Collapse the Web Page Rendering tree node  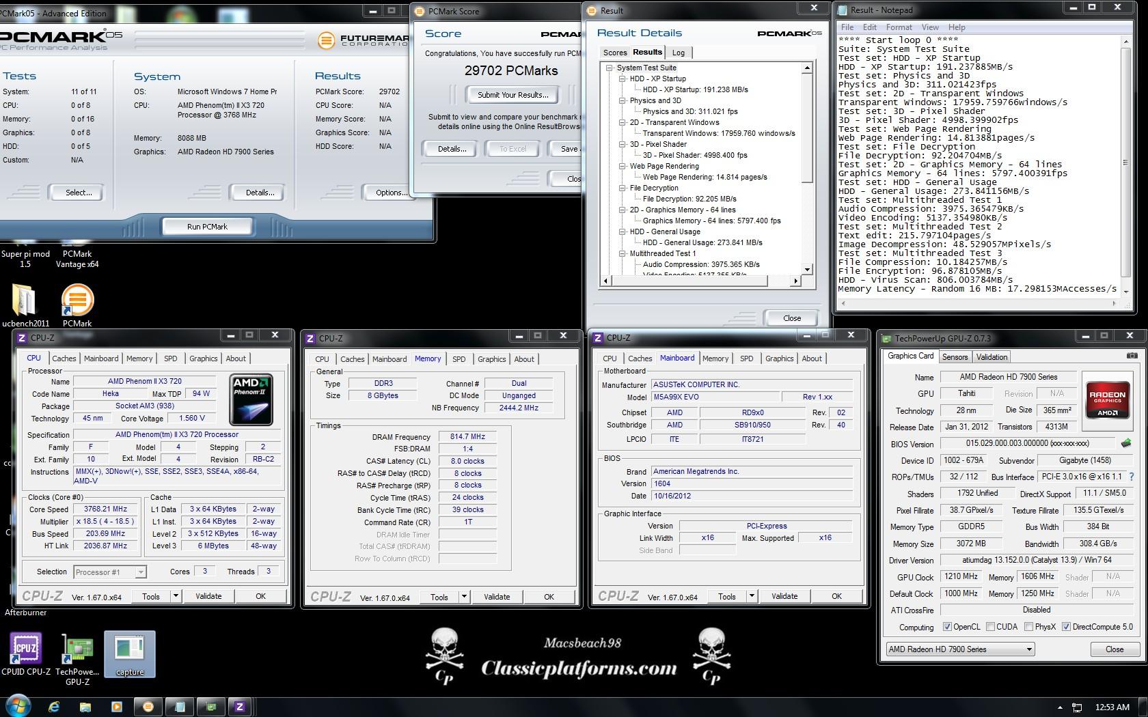point(623,166)
